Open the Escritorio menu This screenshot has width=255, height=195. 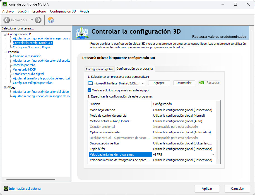pyautogui.click(x=39, y=11)
